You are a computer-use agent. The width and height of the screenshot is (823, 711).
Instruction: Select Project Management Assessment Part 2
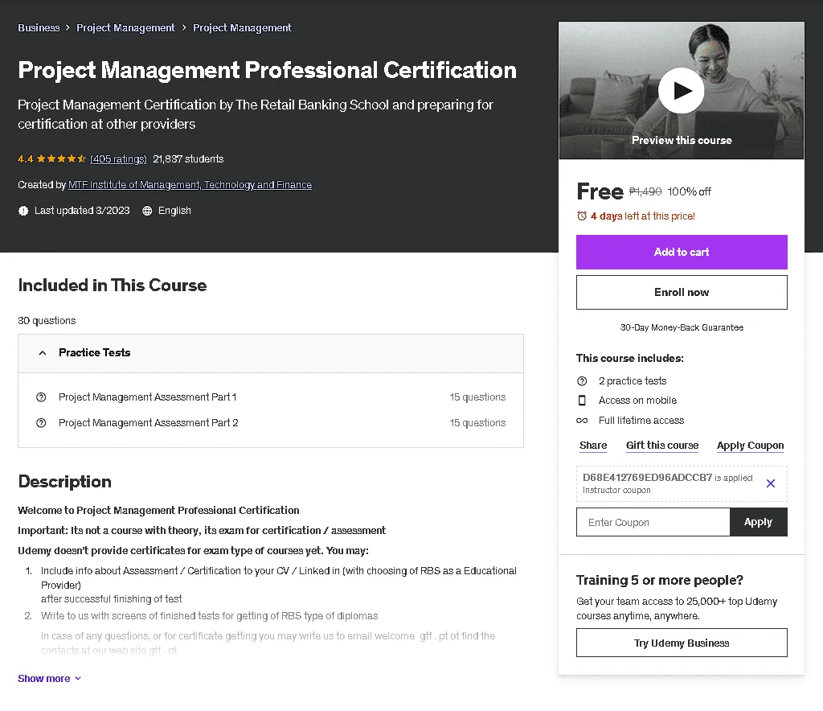(149, 423)
